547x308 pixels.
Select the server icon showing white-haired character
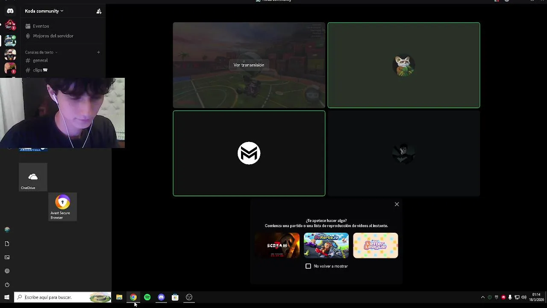tap(10, 54)
